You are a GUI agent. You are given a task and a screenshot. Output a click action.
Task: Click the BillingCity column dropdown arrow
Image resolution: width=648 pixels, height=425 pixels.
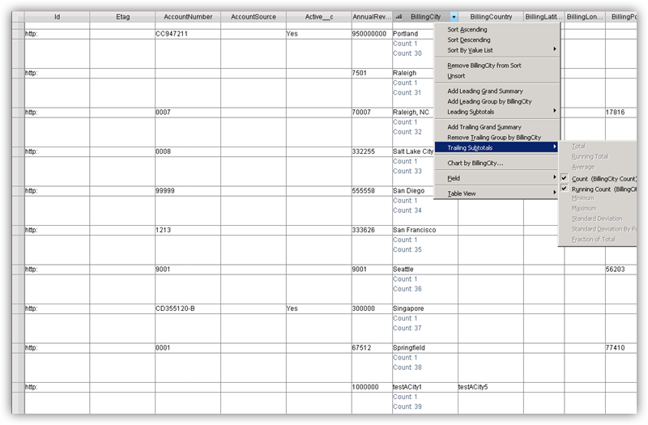click(454, 16)
